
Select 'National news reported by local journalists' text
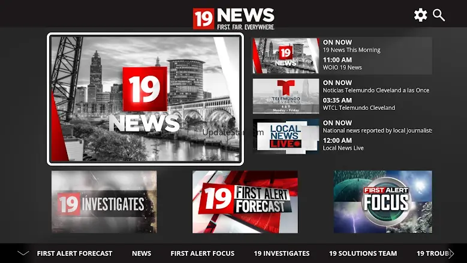(377, 131)
